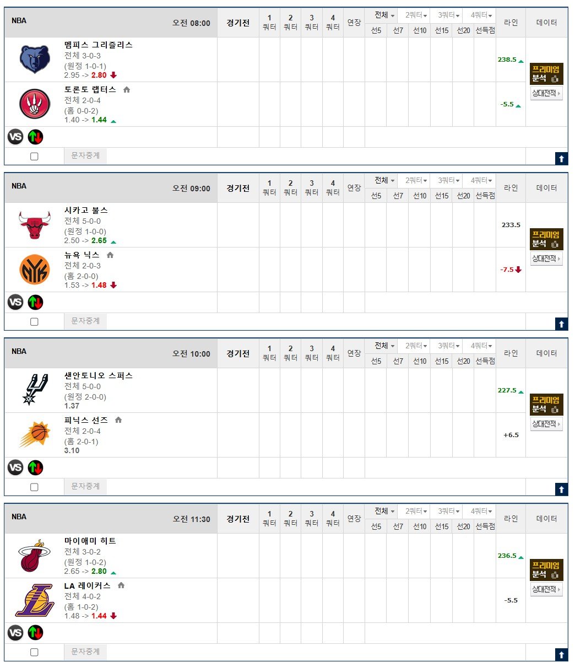Click 문자중계 for the Grizzlies-Raptors game
Screen dimensions: 575x667
(85, 156)
